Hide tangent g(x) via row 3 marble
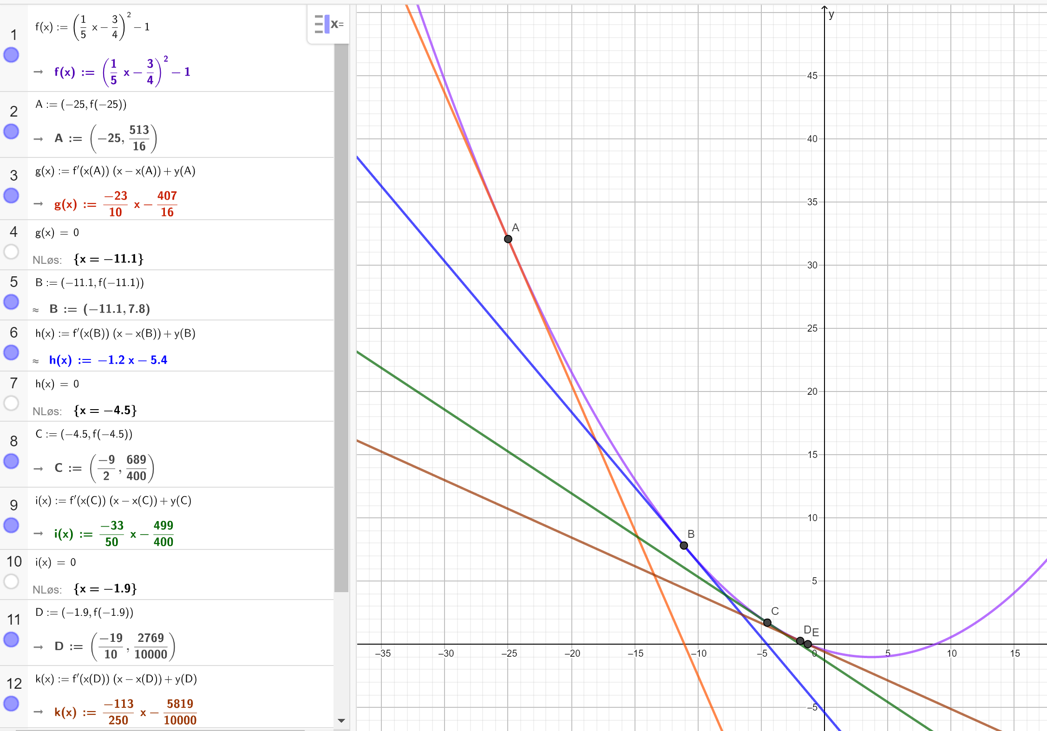The height and width of the screenshot is (731, 1047). [x=11, y=196]
